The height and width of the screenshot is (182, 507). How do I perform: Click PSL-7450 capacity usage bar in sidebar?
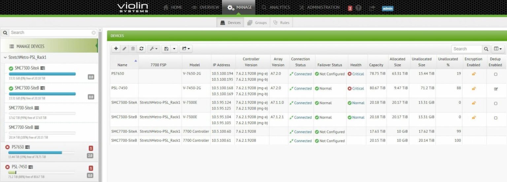pos(42,172)
